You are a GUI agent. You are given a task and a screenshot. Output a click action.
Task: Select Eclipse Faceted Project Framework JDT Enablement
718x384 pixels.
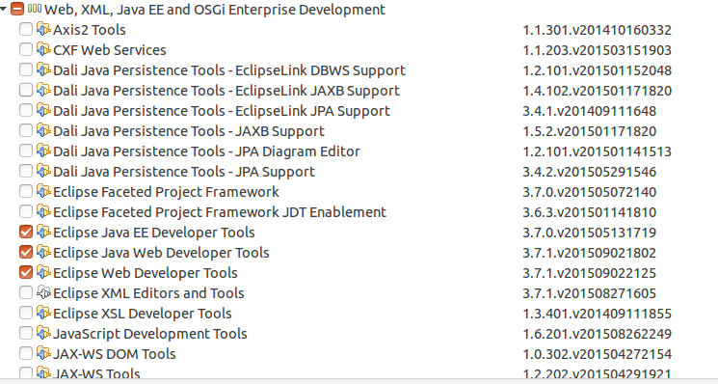220,212
